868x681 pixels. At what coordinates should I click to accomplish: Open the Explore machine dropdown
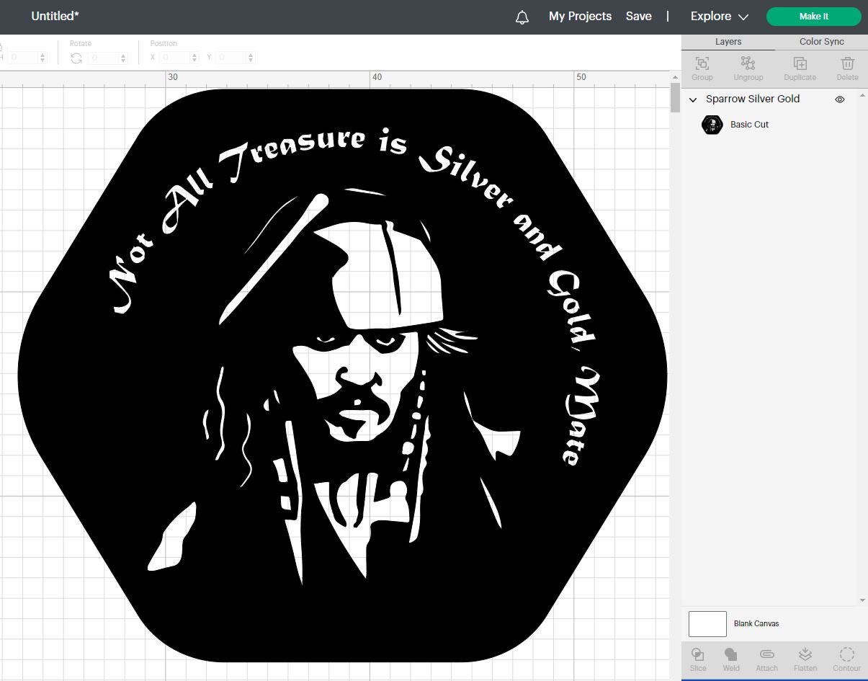coord(720,16)
